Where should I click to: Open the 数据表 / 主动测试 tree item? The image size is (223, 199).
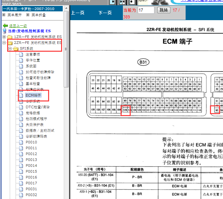click(x=40, y=130)
